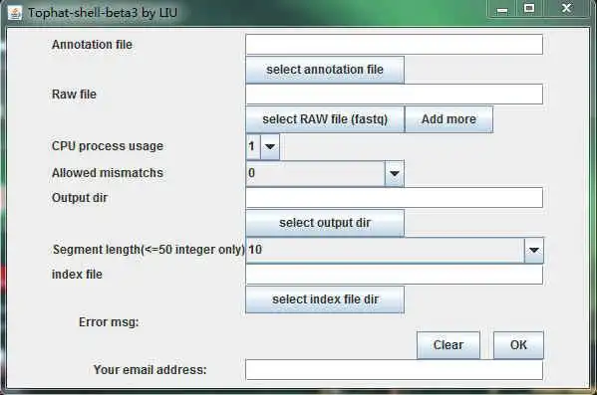Screen dimensions: 597x395
Task: Focus the Annotation file text field
Action: (x=394, y=45)
